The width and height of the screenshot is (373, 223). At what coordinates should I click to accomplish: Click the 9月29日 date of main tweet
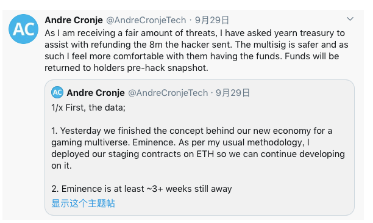coord(212,20)
